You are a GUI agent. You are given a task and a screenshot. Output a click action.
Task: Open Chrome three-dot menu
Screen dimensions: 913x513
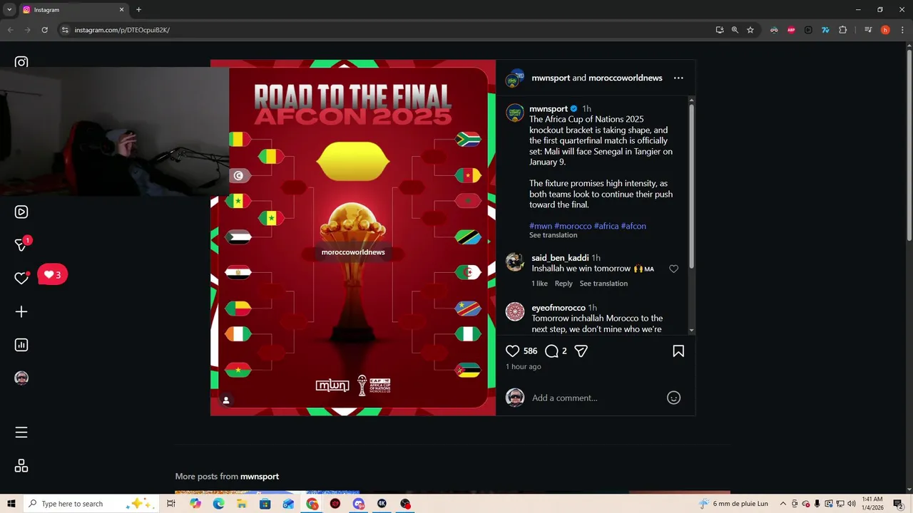pos(902,30)
